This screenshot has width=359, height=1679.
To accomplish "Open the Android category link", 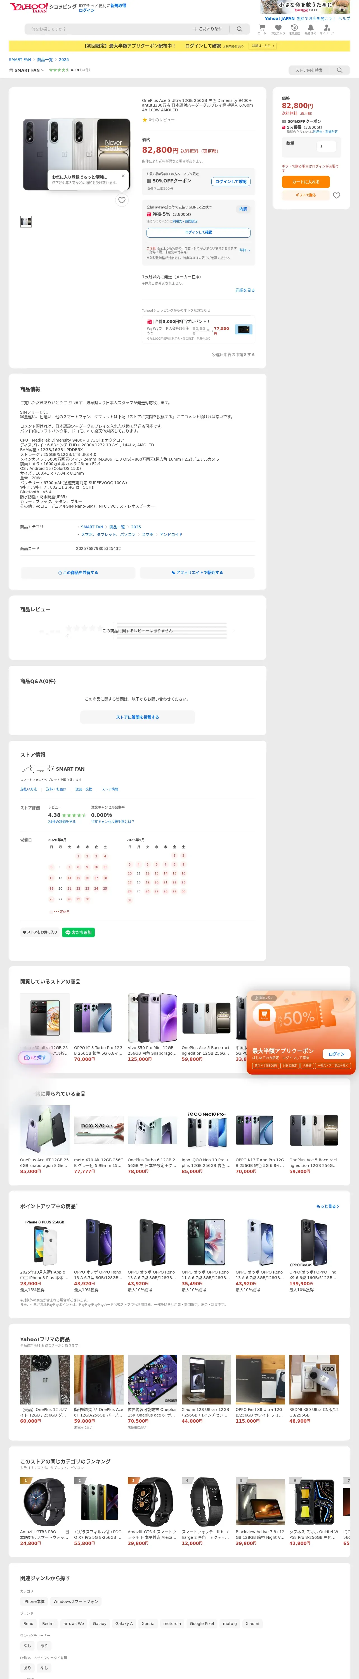I will click(x=171, y=534).
